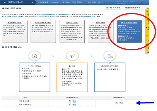157x111 pixels.
Task: Open the 본인인증 신청 card
Action: 15,31
